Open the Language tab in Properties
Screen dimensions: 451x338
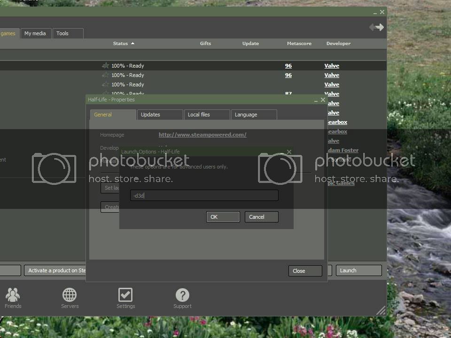(x=254, y=115)
